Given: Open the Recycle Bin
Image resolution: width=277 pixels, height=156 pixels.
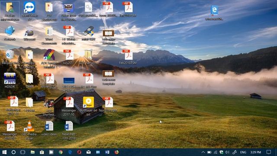Looking at the screenshot, I should pyautogui.click(x=10, y=57).
